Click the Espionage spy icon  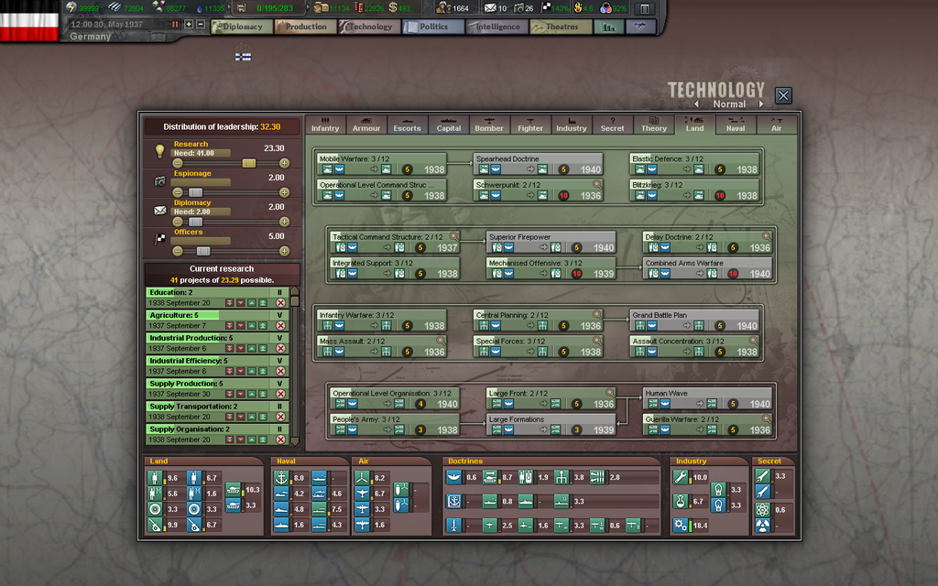[159, 180]
